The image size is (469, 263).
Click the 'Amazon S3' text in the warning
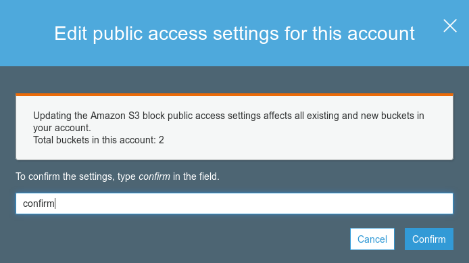pyautogui.click(x=115, y=116)
